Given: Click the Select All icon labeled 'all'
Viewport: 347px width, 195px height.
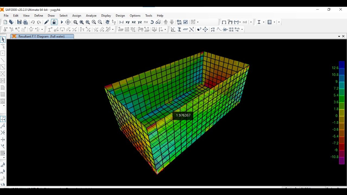Looking at the screenshot, I should click(3, 165).
